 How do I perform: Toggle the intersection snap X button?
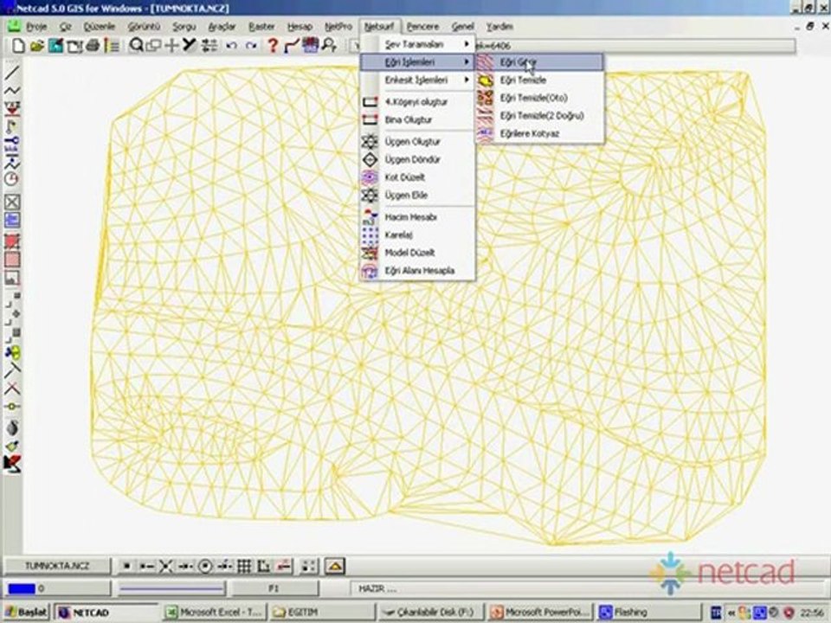[166, 566]
